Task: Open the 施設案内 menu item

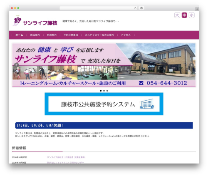Action: [x=35, y=35]
